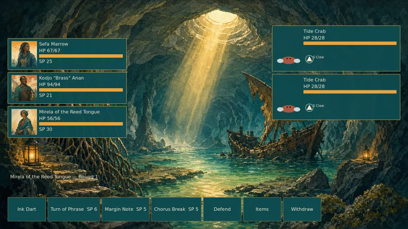
Task: Click the "Mirela of the Reed Tongue — Round 1" status
Action: tap(54, 177)
